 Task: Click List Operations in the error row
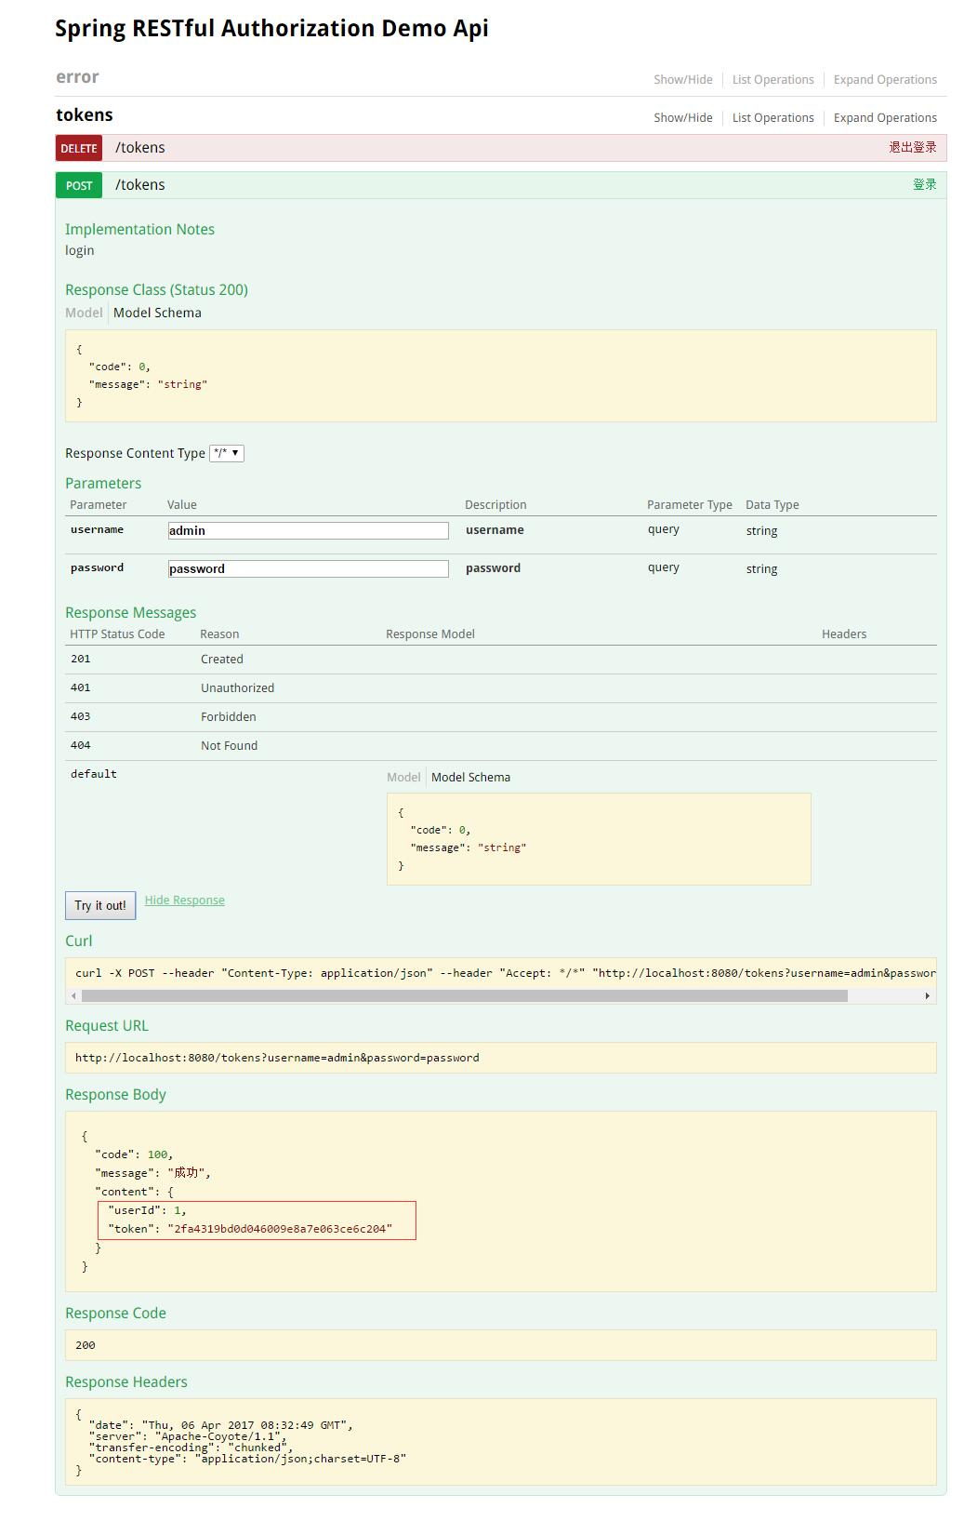point(772,80)
